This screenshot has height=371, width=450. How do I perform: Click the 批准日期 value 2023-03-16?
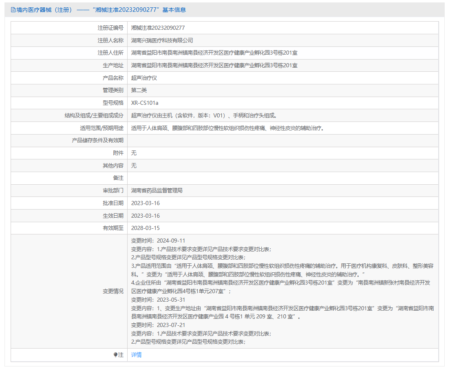145,203
